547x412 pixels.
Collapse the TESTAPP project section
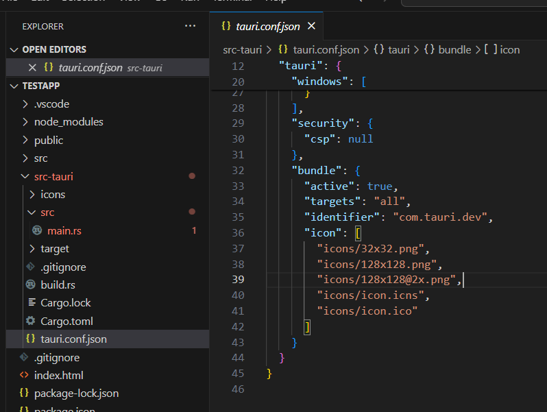15,86
